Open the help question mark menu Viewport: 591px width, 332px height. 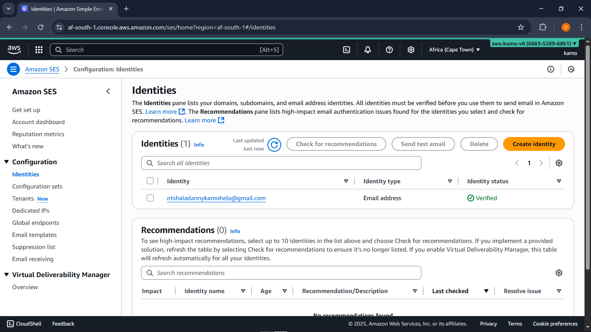[389, 50]
